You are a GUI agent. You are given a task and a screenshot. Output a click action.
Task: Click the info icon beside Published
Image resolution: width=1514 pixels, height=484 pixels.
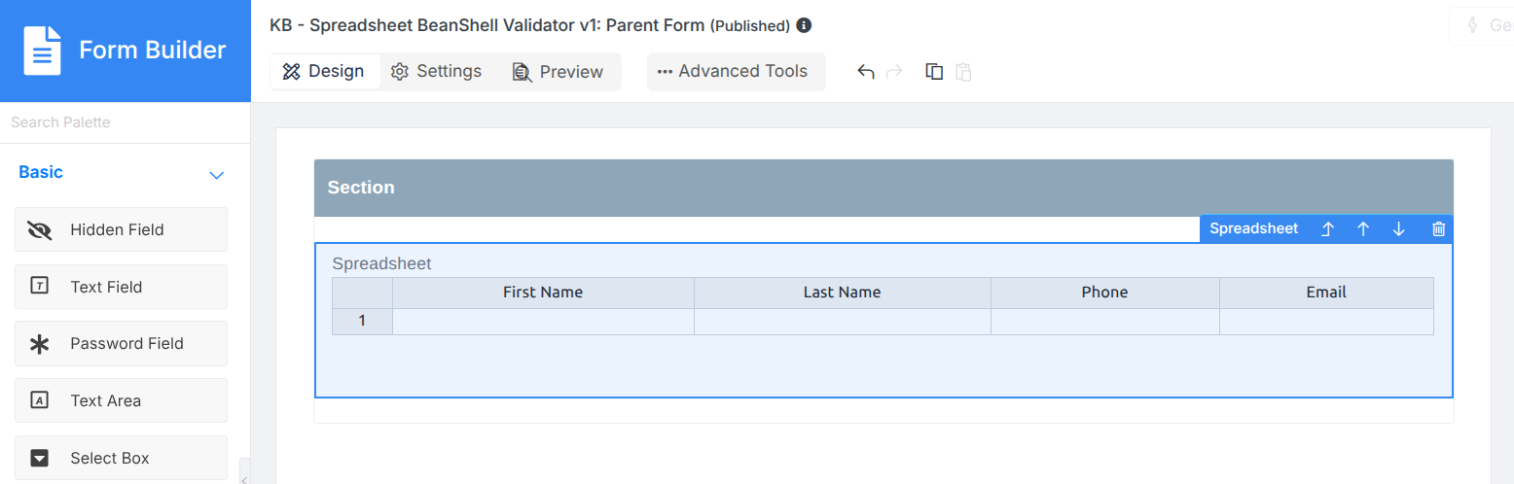[x=804, y=25]
